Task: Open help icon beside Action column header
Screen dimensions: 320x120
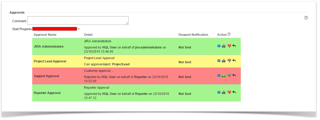Action: point(229,34)
